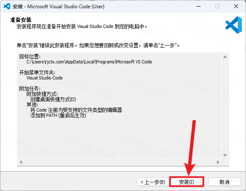Minimize the installer window

point(199,6)
